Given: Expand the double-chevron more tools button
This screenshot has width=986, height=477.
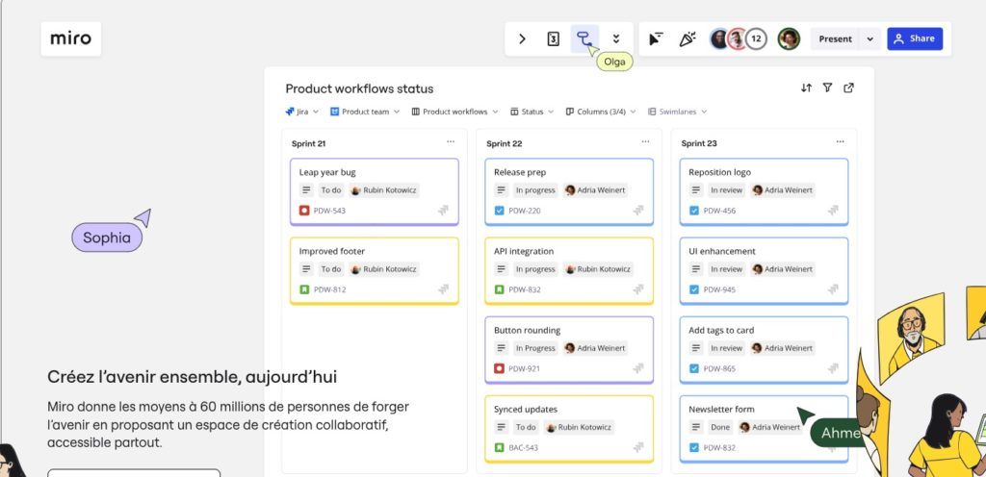Looking at the screenshot, I should [x=616, y=39].
